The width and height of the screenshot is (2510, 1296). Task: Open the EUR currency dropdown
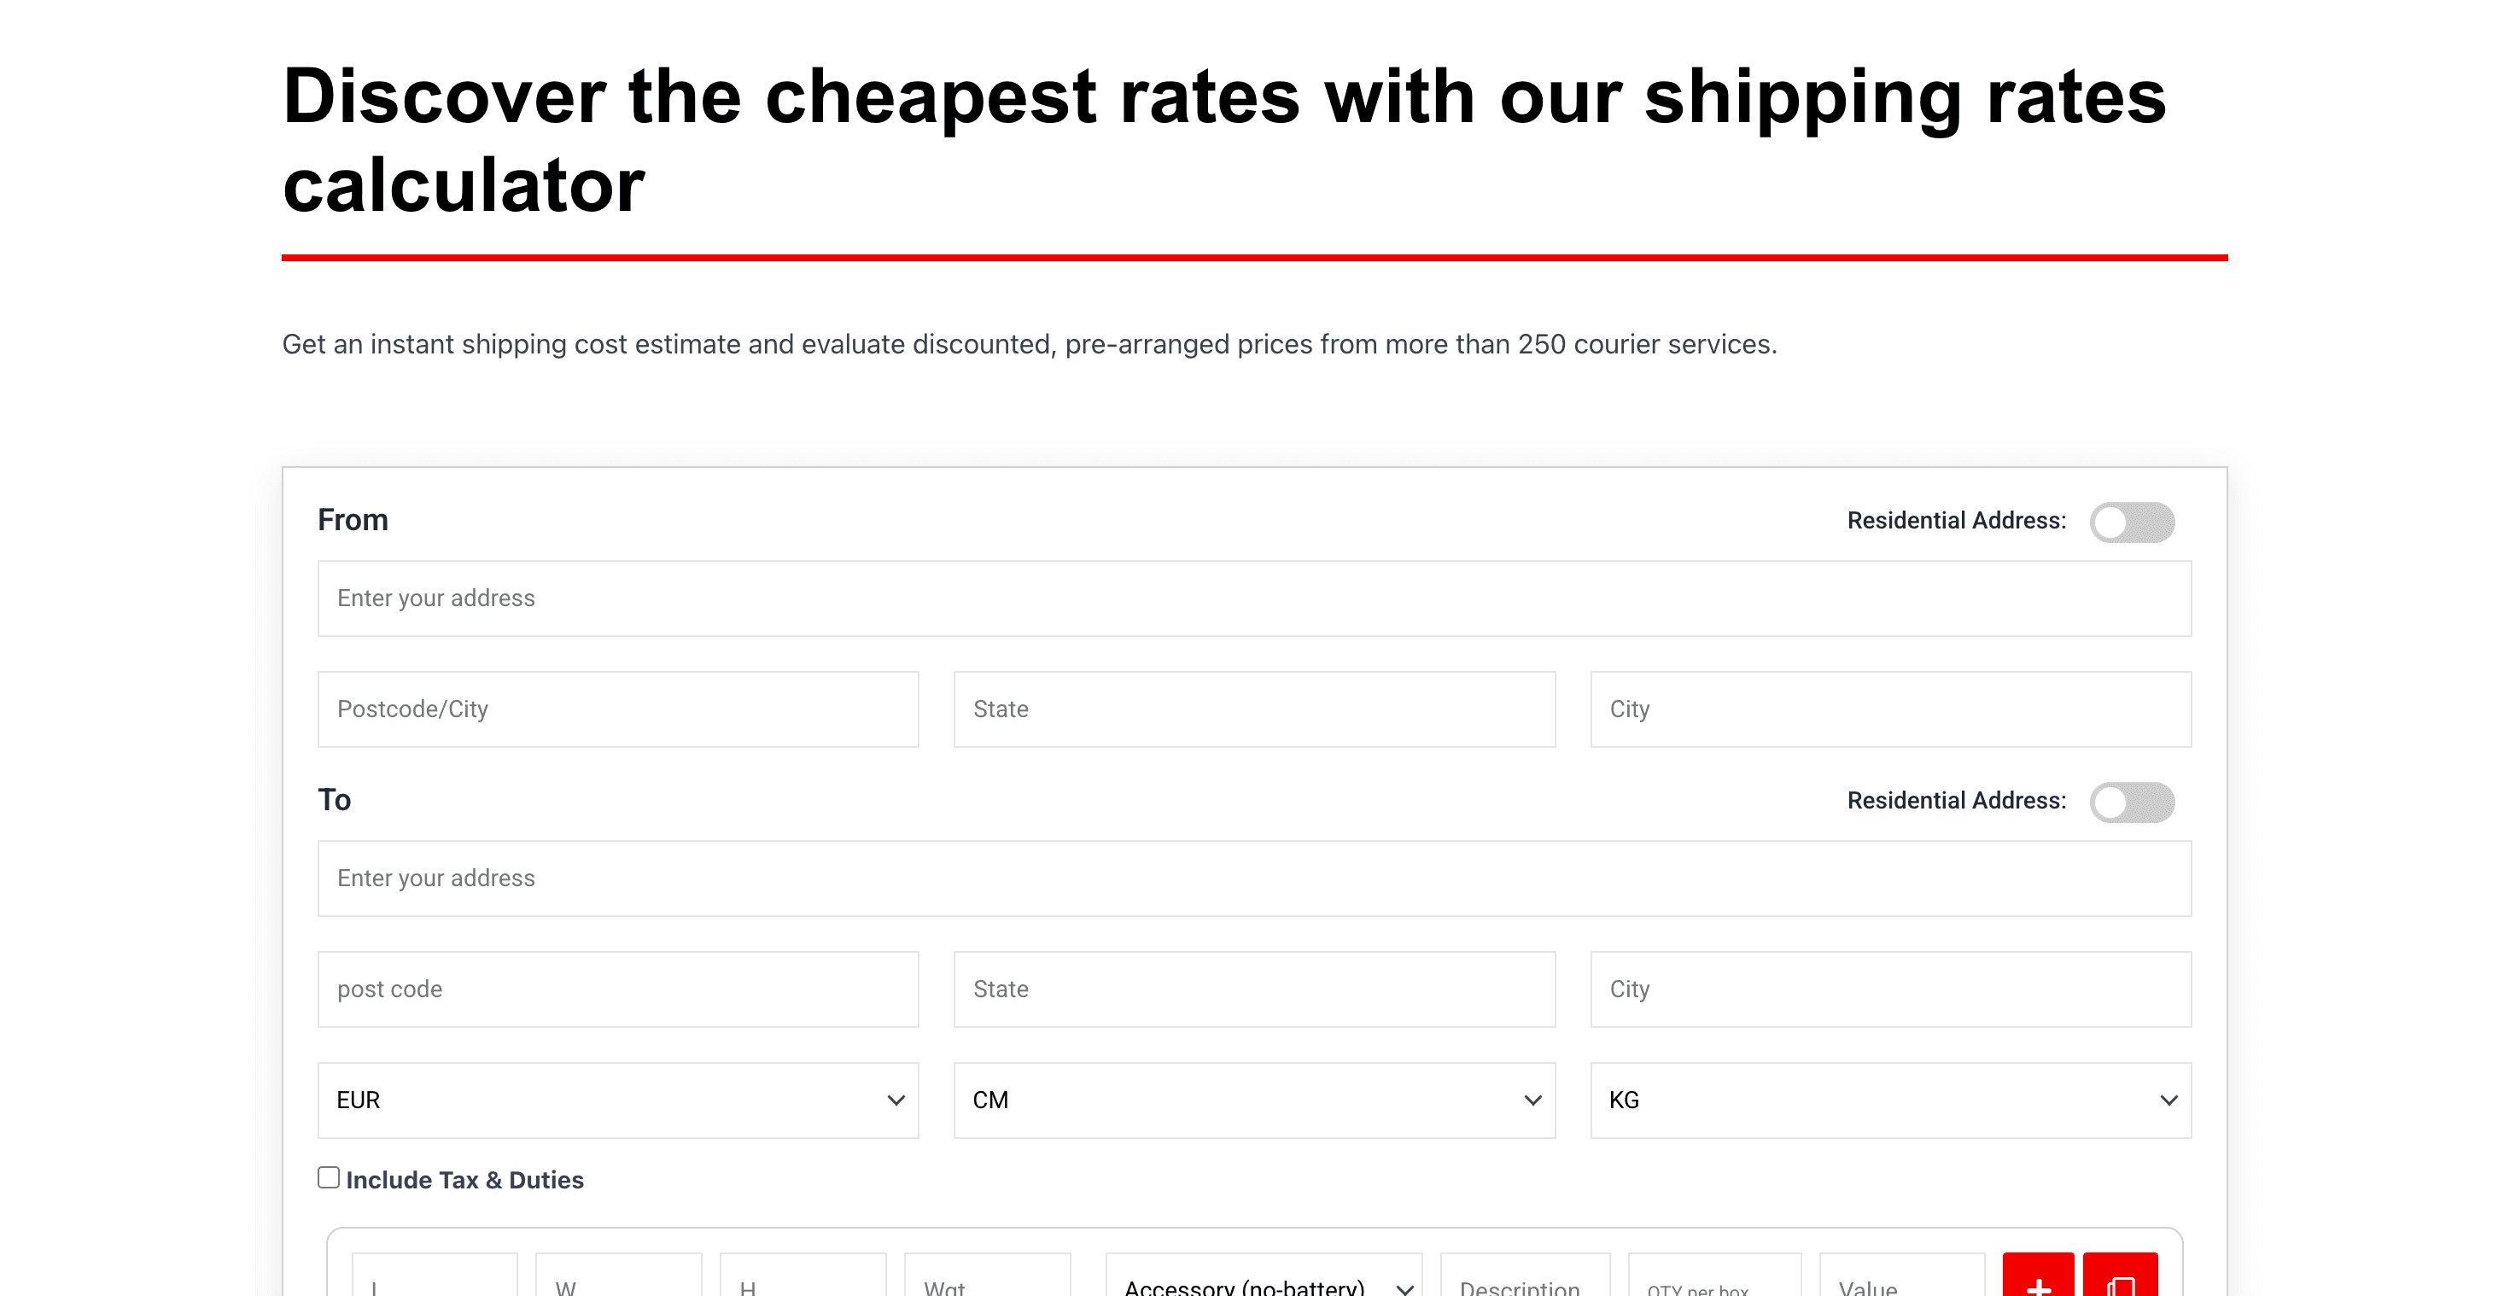(618, 1100)
